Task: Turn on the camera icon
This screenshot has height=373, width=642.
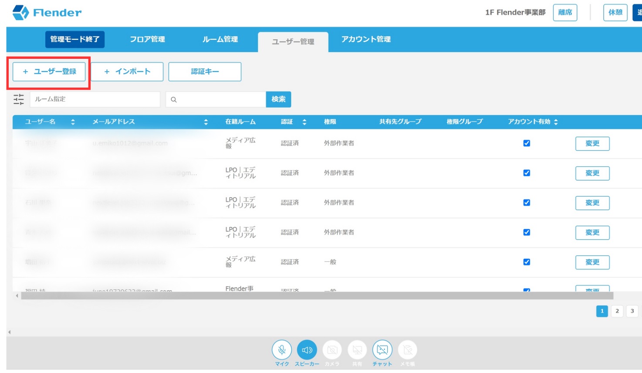Action: pos(332,349)
